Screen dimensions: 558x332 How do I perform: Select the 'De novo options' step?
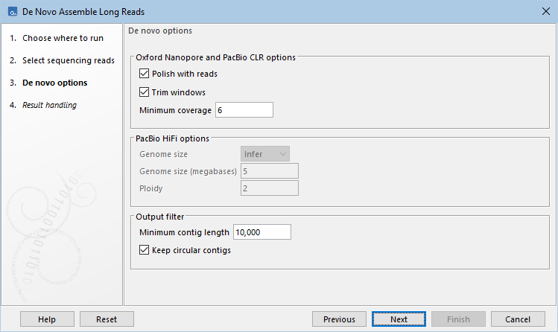[54, 83]
